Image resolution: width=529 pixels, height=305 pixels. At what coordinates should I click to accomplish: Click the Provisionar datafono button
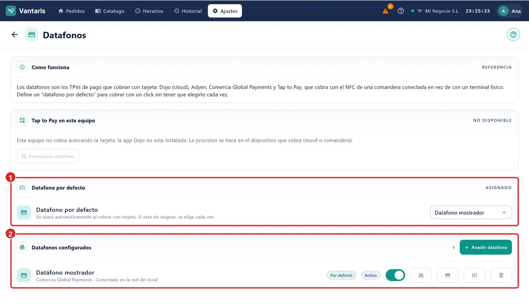(x=48, y=156)
